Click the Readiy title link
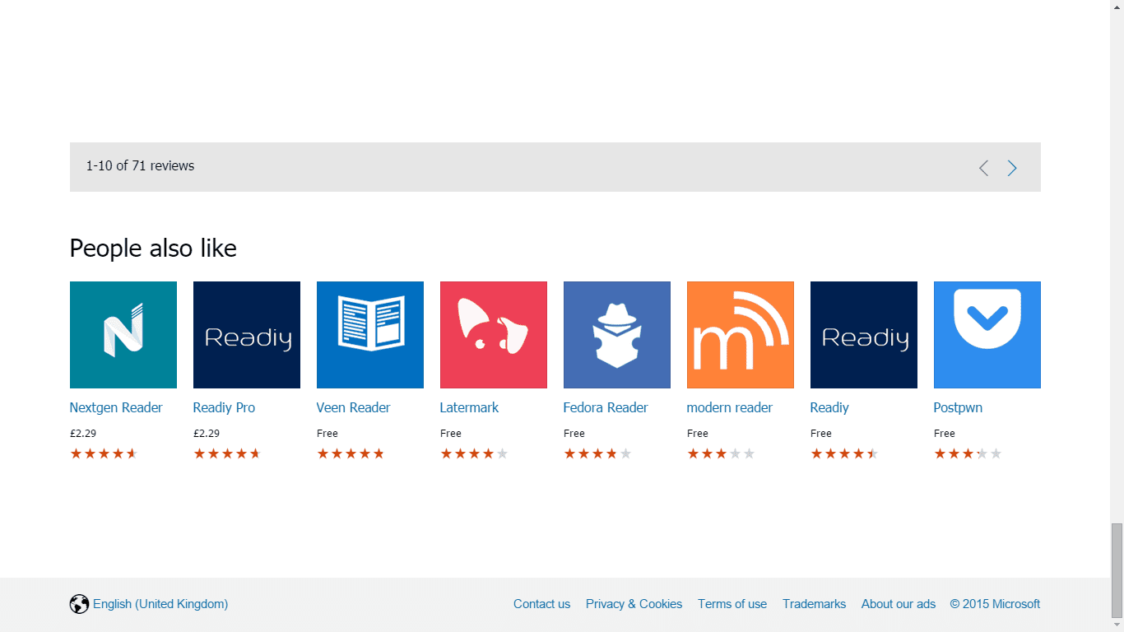The image size is (1124, 632). pos(829,407)
